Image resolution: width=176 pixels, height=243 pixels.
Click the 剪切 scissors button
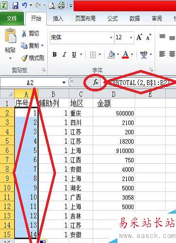tap(30, 34)
